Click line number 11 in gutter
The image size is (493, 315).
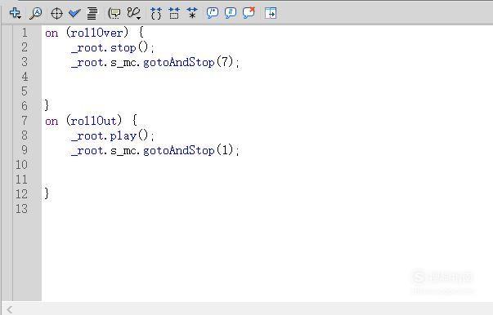(21, 180)
